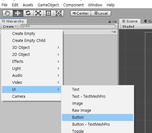
Task: Toggle the Center pivot mode button
Action: pyautogui.click(x=80, y=13)
